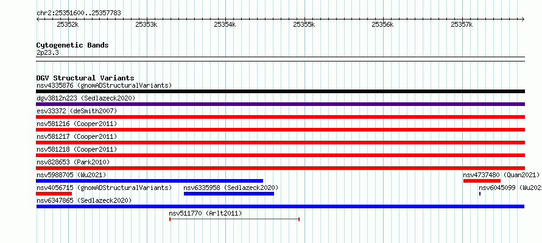
Task: Open the nsv828653 Park2010 variant bar
Action: click(x=280, y=168)
